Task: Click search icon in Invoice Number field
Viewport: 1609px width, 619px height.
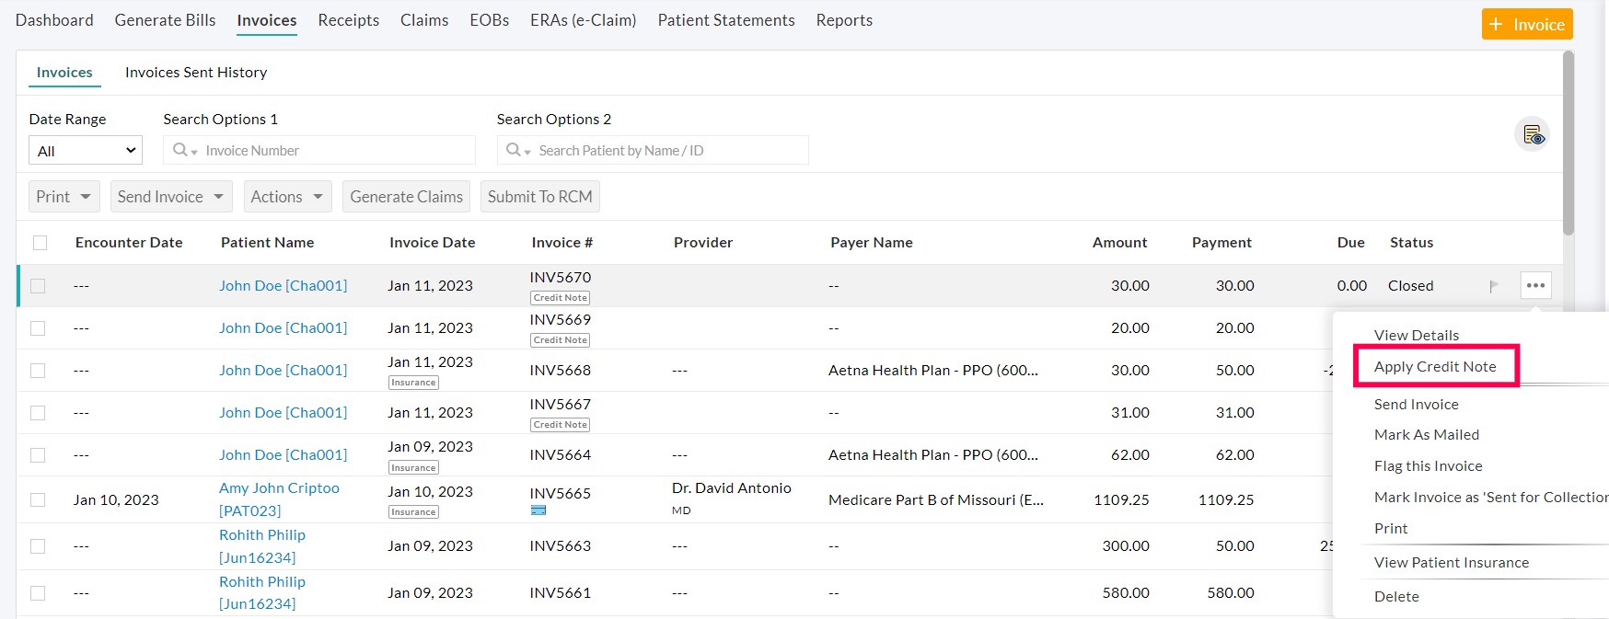Action: [181, 150]
